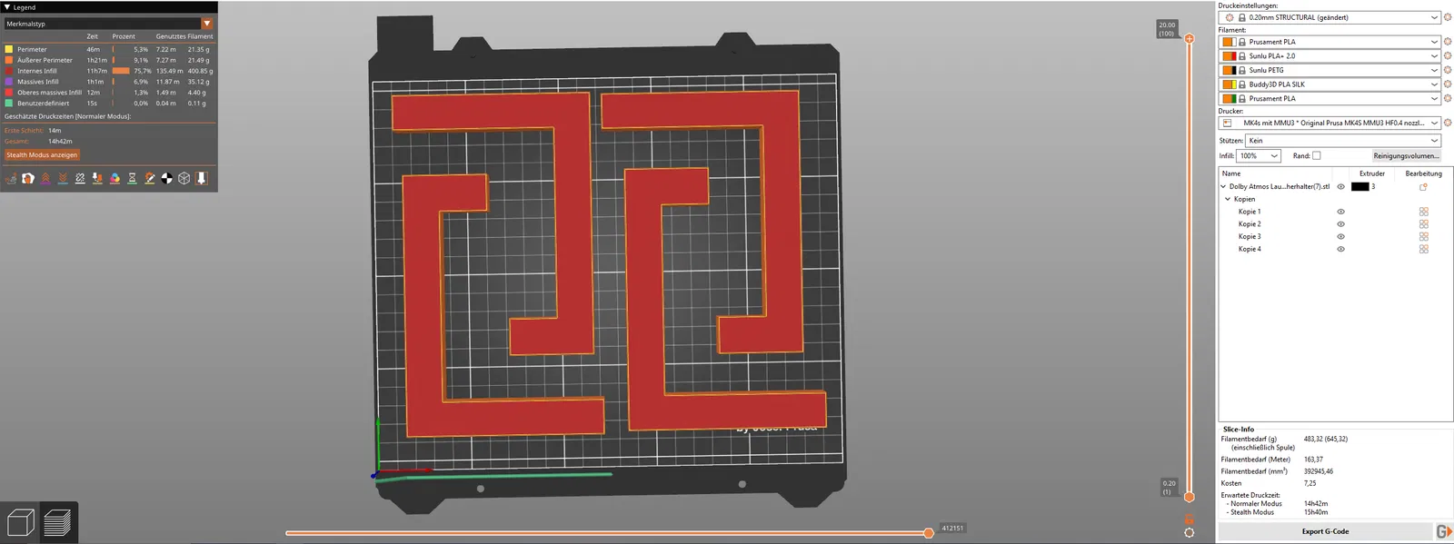This screenshot has width=1454, height=544.
Task: Click upper thumb of vertical layer slider
Action: coord(1189,38)
